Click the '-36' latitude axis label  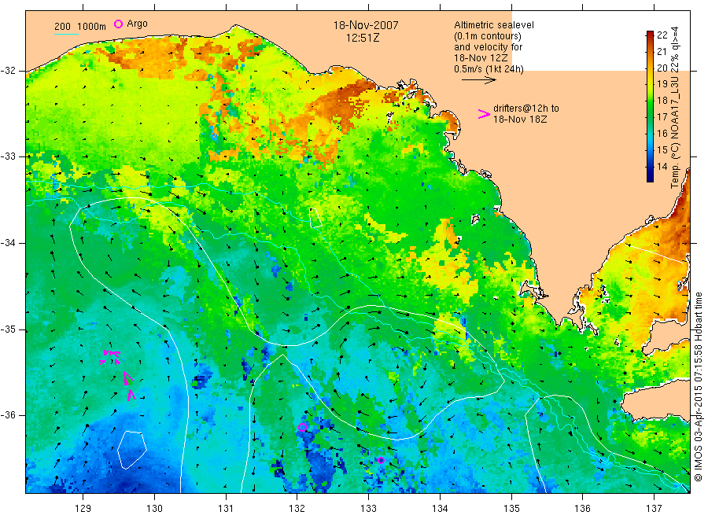tap(8, 415)
